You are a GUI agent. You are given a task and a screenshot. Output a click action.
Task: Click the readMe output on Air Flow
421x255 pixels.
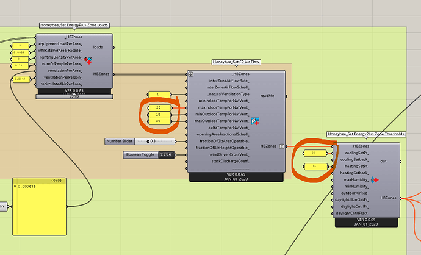pos(267,96)
